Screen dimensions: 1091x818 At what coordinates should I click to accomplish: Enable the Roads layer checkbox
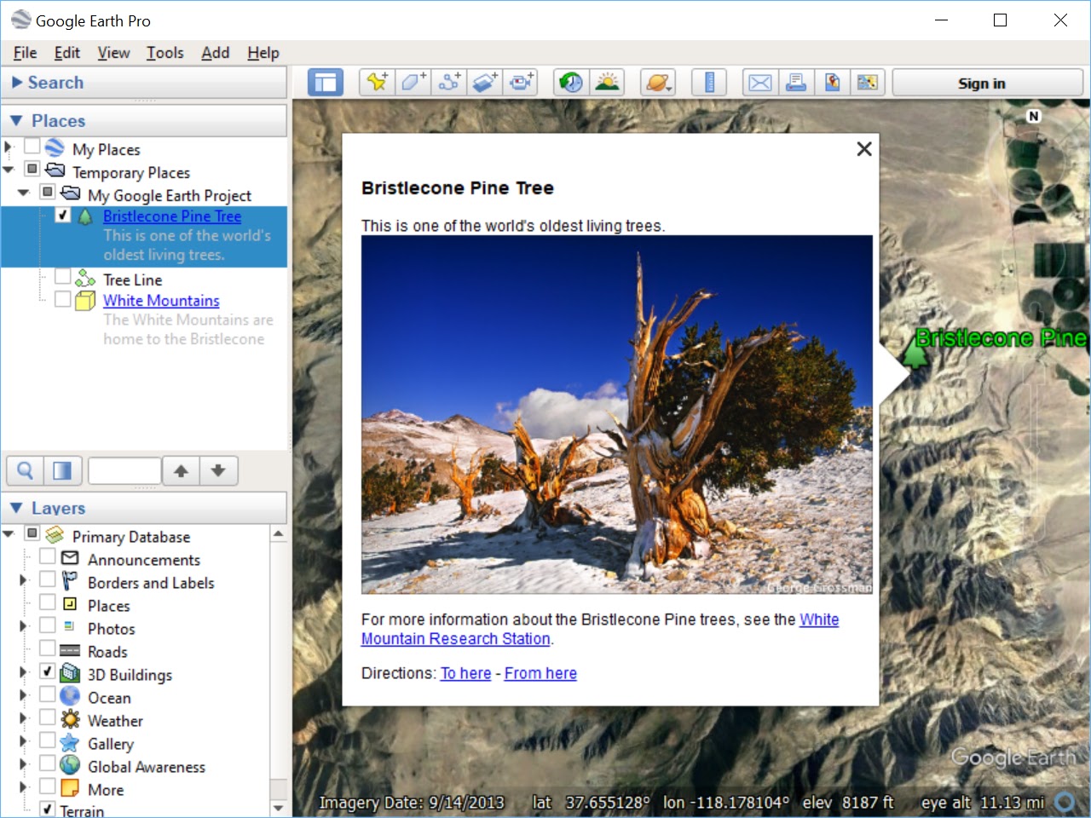click(48, 648)
